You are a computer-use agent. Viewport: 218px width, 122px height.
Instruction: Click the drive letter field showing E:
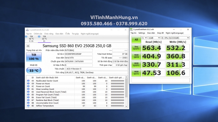tap(78, 65)
